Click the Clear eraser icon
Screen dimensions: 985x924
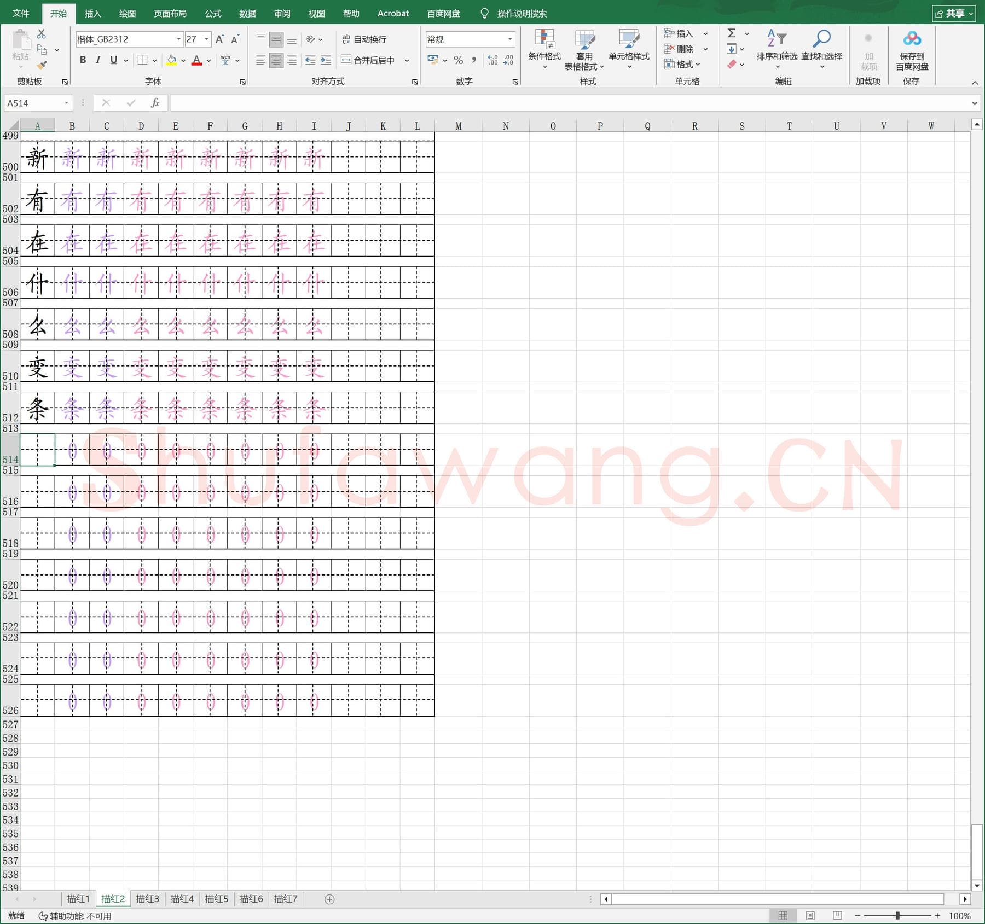[x=732, y=64]
